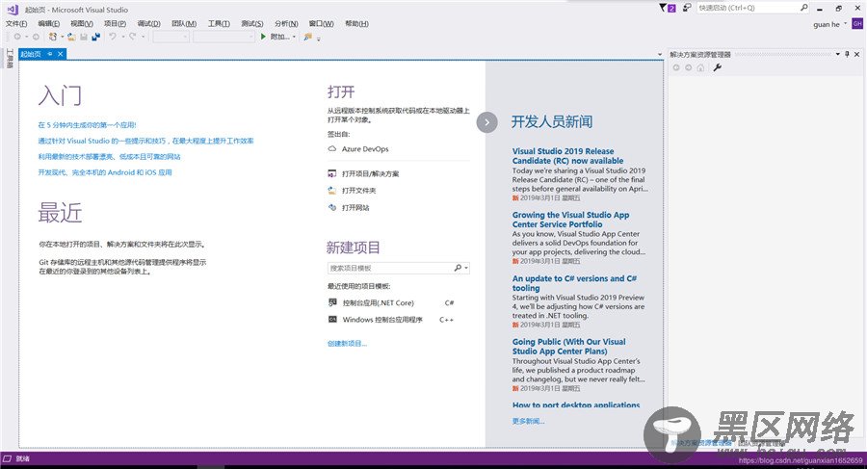Open the Solution Explorer window position dropdown
The height and width of the screenshot is (469, 867).
(x=838, y=54)
